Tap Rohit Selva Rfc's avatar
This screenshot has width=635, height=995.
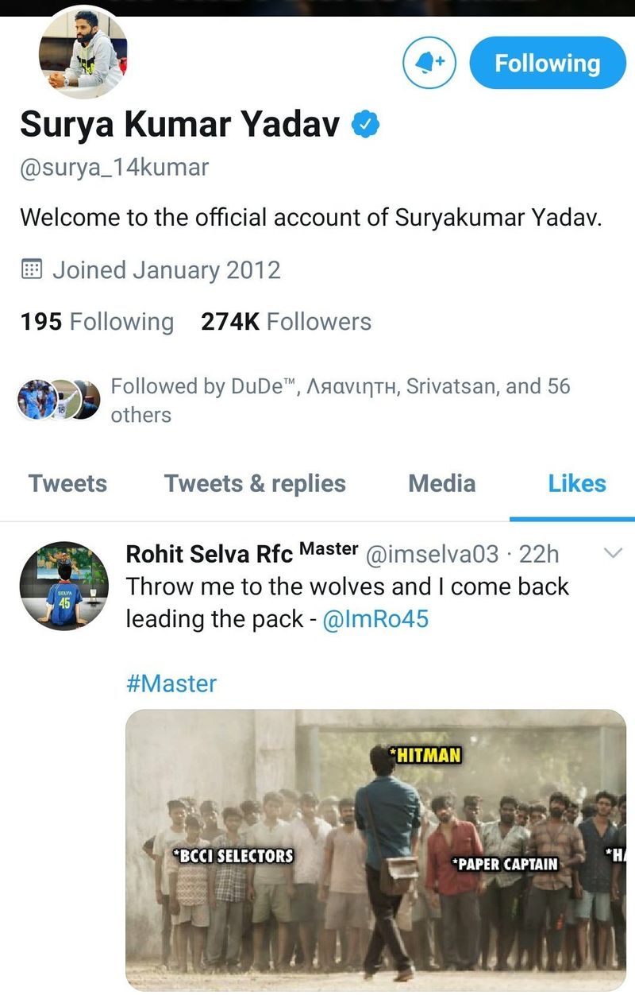pyautogui.click(x=63, y=585)
